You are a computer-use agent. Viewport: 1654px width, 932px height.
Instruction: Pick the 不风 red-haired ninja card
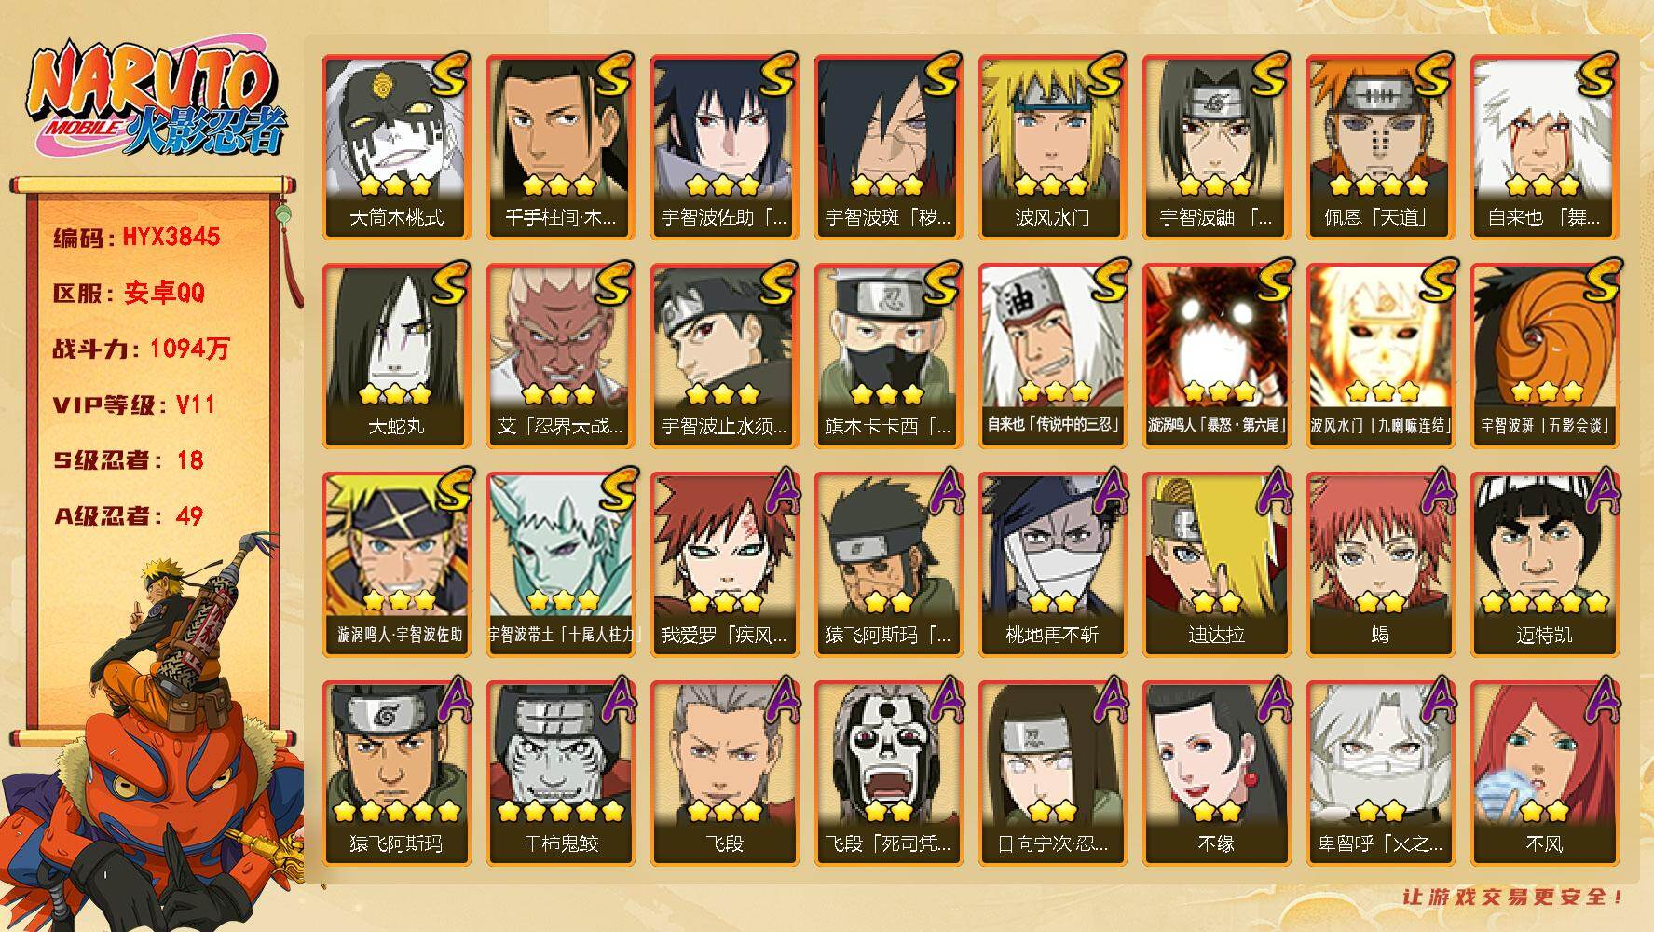[x=1544, y=774]
